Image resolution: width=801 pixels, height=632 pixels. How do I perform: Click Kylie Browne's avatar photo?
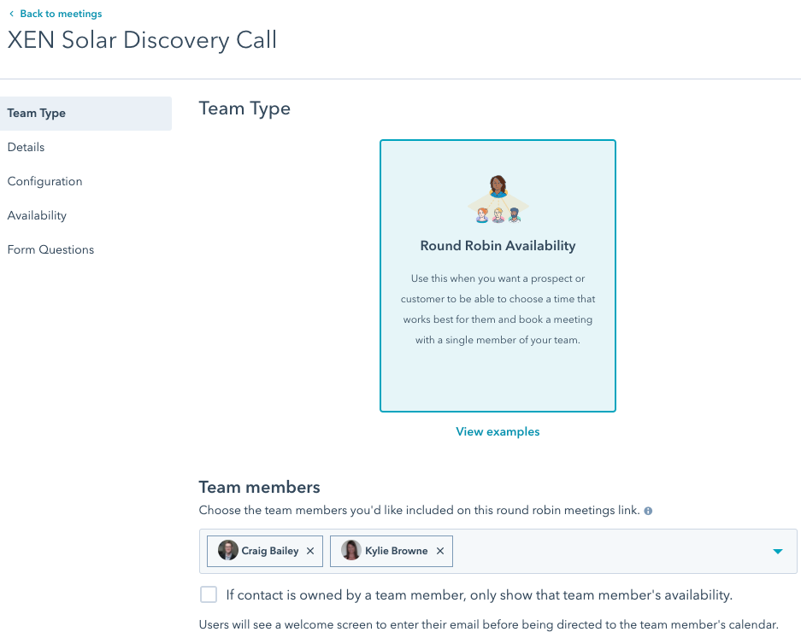(x=351, y=551)
